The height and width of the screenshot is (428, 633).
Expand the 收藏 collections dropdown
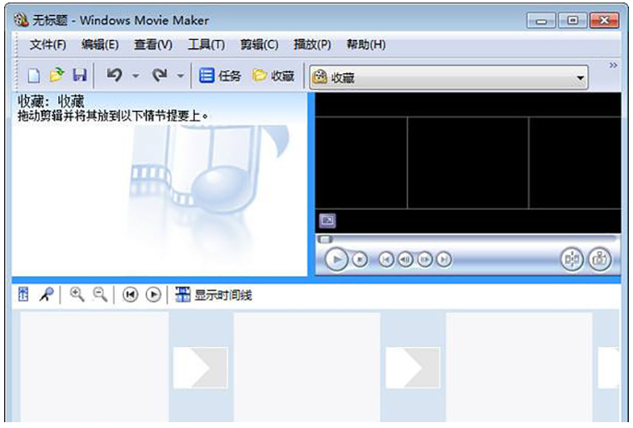[x=581, y=78]
